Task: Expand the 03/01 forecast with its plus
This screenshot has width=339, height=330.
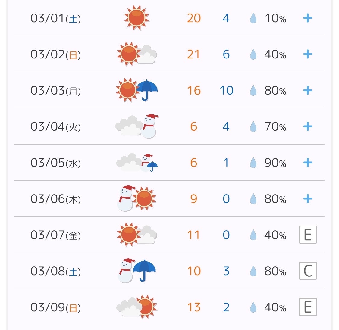Action: click(x=308, y=18)
